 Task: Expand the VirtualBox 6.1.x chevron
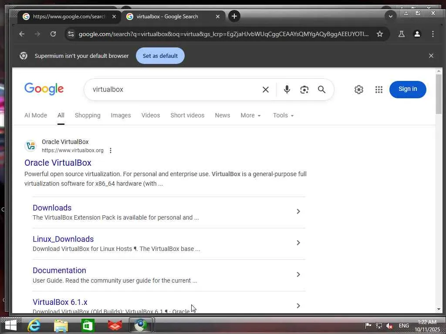(x=298, y=306)
